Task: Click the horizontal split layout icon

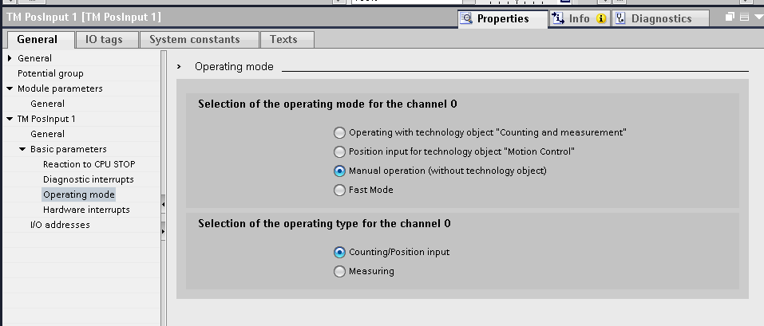Action: coord(744,18)
